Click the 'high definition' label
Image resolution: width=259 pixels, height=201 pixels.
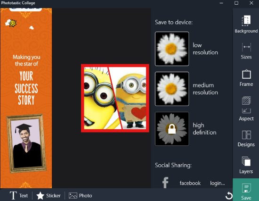(x=204, y=129)
